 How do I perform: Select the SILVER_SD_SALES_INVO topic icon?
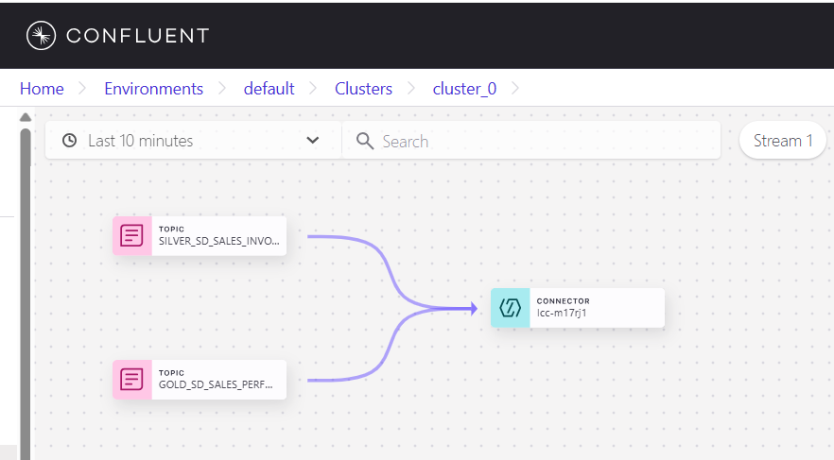click(x=132, y=235)
